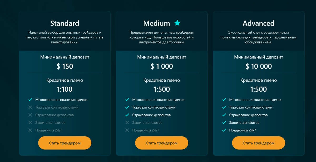The width and height of the screenshot is (316, 162).
Task: Toggle the X beside Торговля криптовалютами in Standard
Action: (30, 107)
